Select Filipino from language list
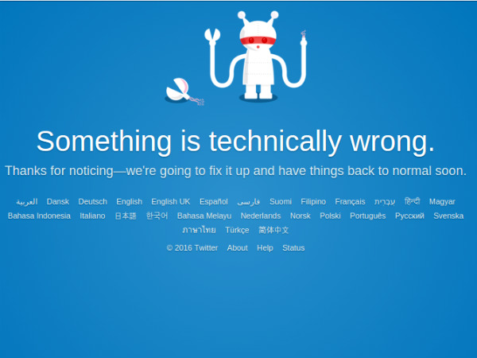 tap(313, 201)
